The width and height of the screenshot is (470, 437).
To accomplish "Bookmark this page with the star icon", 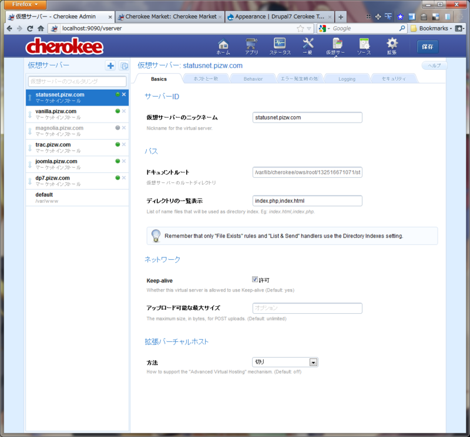I will [300, 28].
